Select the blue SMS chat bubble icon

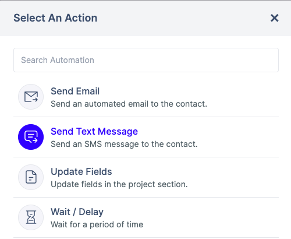pos(31,137)
